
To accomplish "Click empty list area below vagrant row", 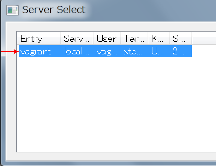I will click(109, 103).
